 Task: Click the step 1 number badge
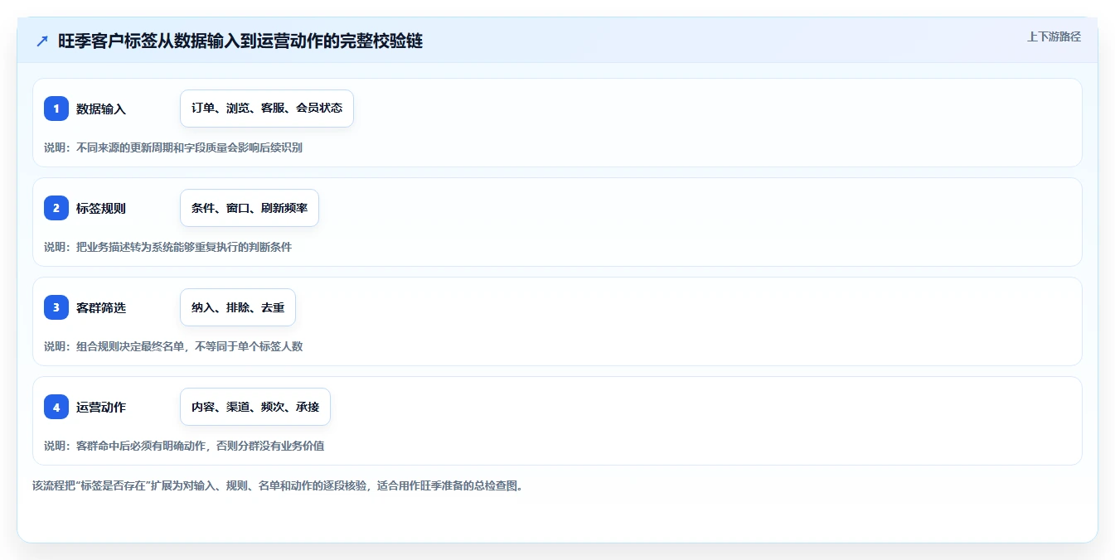(x=56, y=109)
